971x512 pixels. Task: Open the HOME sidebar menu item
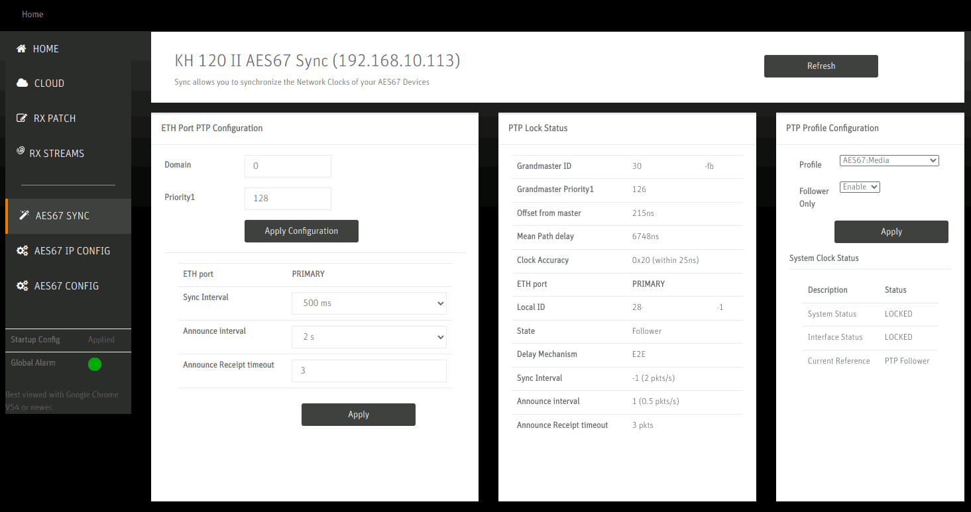[x=68, y=49]
